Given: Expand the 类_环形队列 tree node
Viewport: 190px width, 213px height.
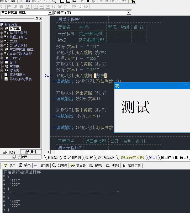Looking at the screenshot, I should [x=2, y=33].
